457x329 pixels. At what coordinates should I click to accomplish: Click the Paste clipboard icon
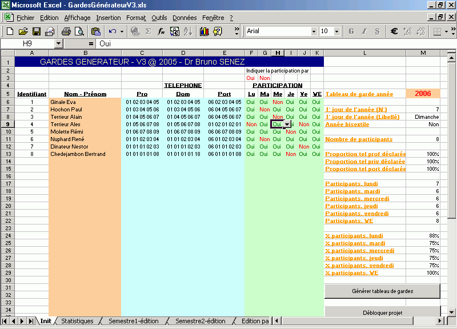point(95,31)
